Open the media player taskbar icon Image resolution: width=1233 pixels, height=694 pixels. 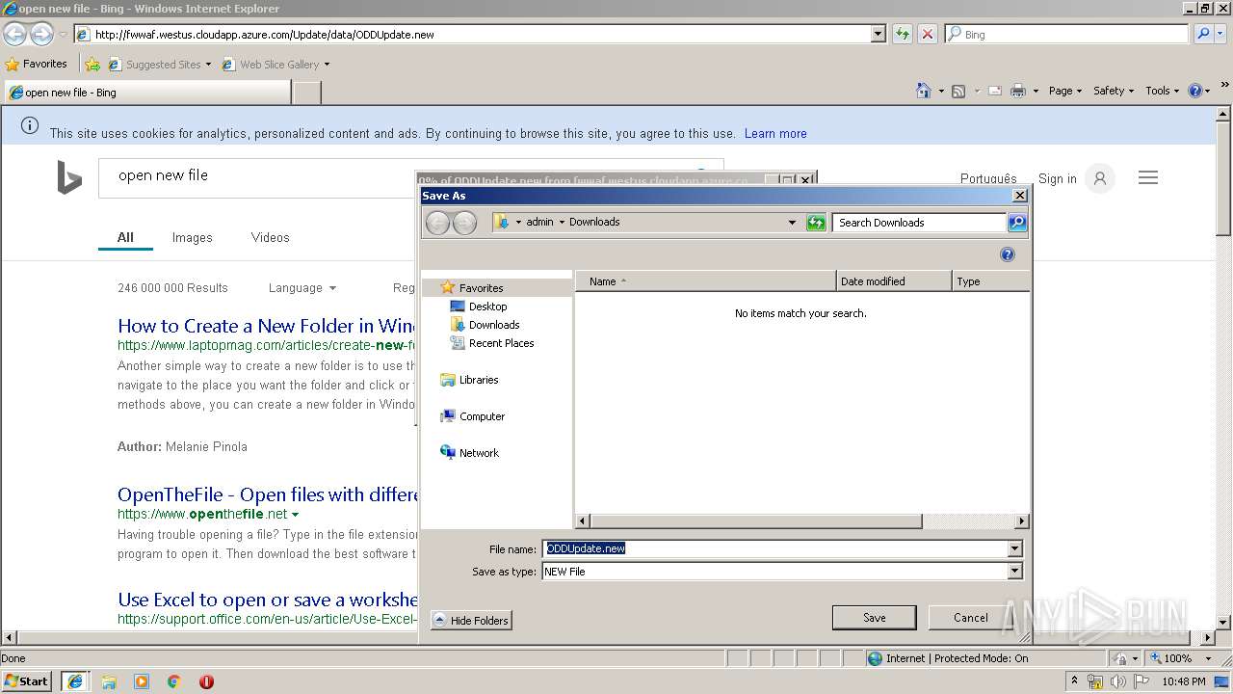(142, 681)
